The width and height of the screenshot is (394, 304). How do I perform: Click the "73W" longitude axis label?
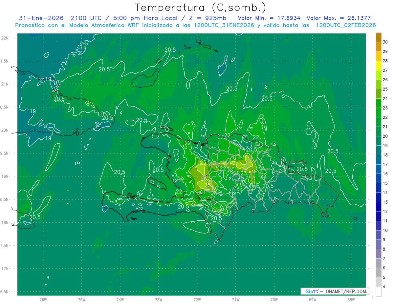[x=159, y=299]
